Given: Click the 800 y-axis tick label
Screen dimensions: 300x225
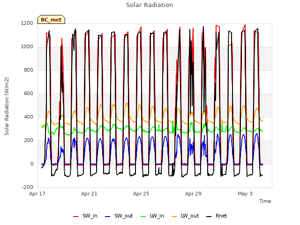Looking at the screenshot, I should coord(29,70).
